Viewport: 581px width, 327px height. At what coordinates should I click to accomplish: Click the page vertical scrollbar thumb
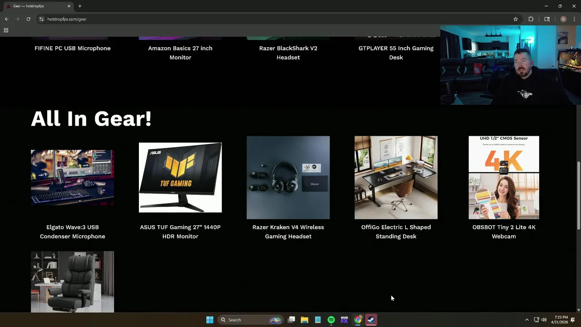click(x=578, y=195)
